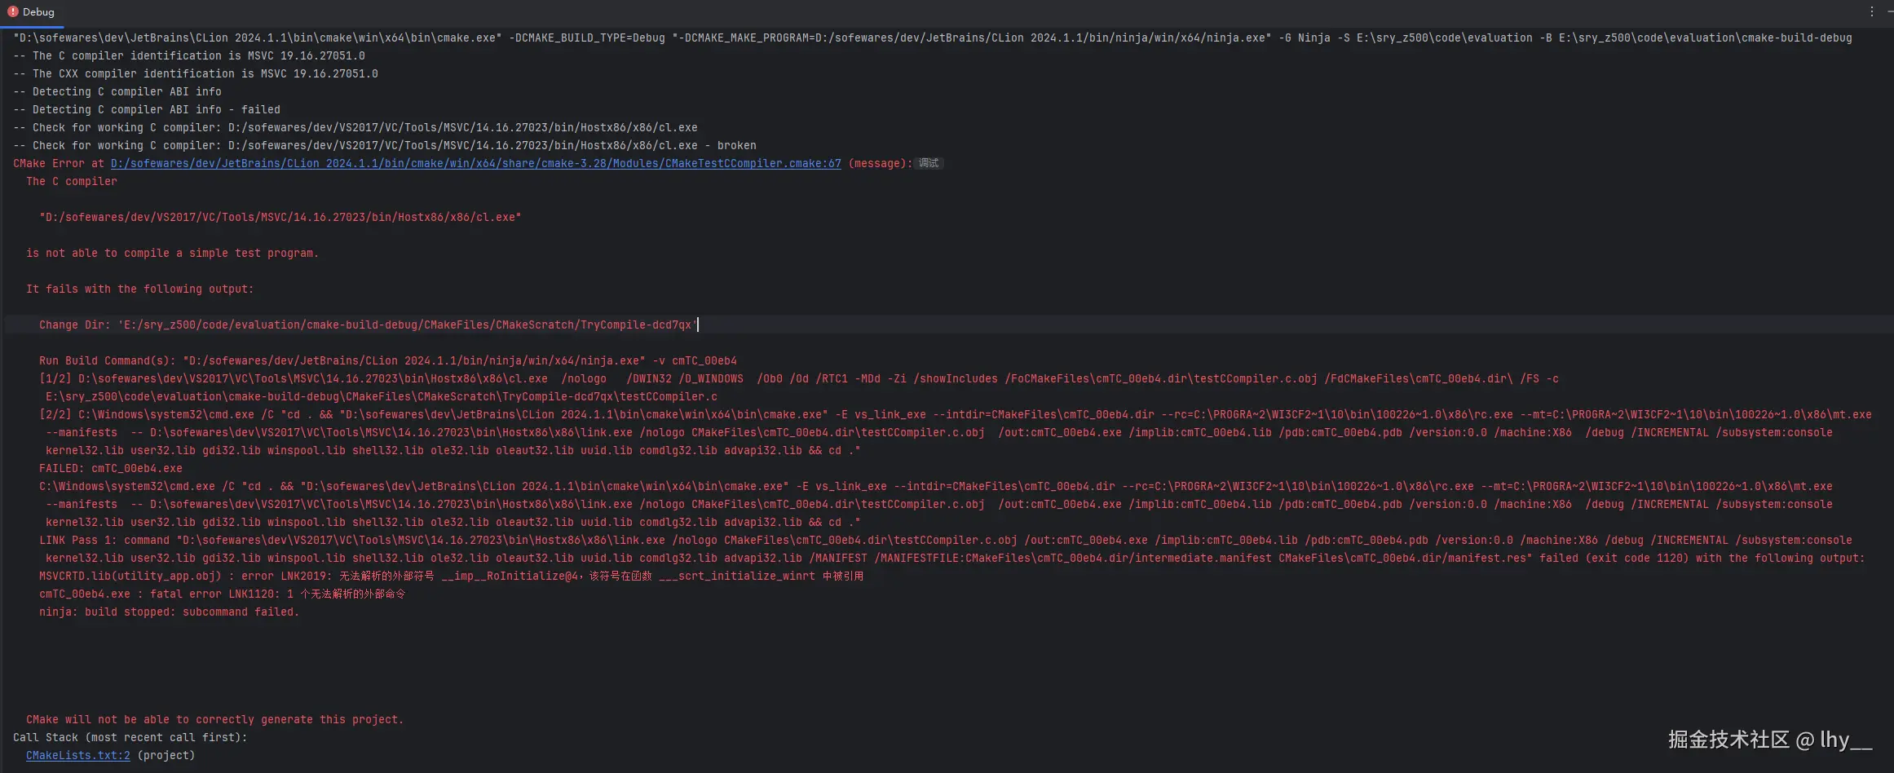Viewport: 1894px width, 773px height.
Task: Open the CMakeLists.txt:2 call stack link
Action: point(78,755)
